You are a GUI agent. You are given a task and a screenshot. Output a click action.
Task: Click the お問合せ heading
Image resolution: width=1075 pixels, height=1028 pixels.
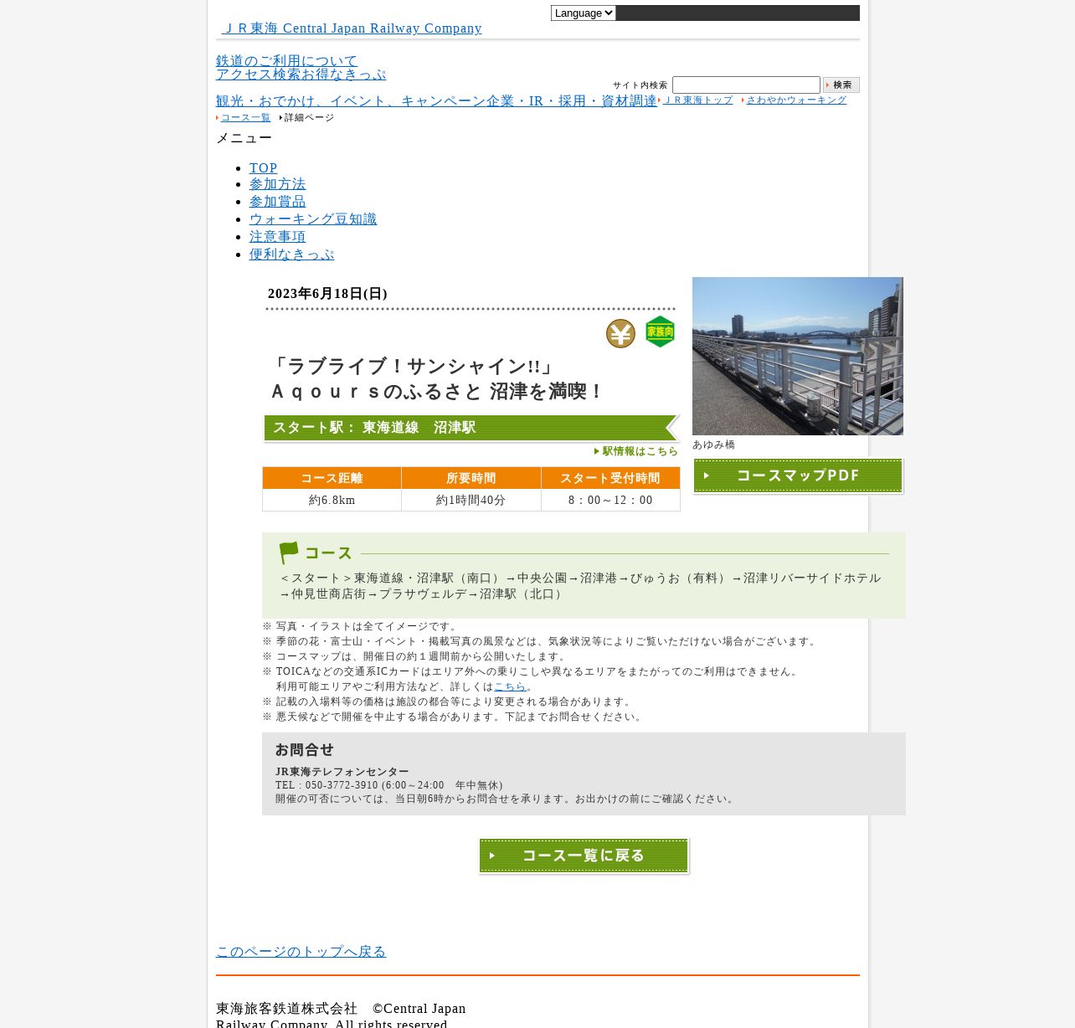point(305,750)
